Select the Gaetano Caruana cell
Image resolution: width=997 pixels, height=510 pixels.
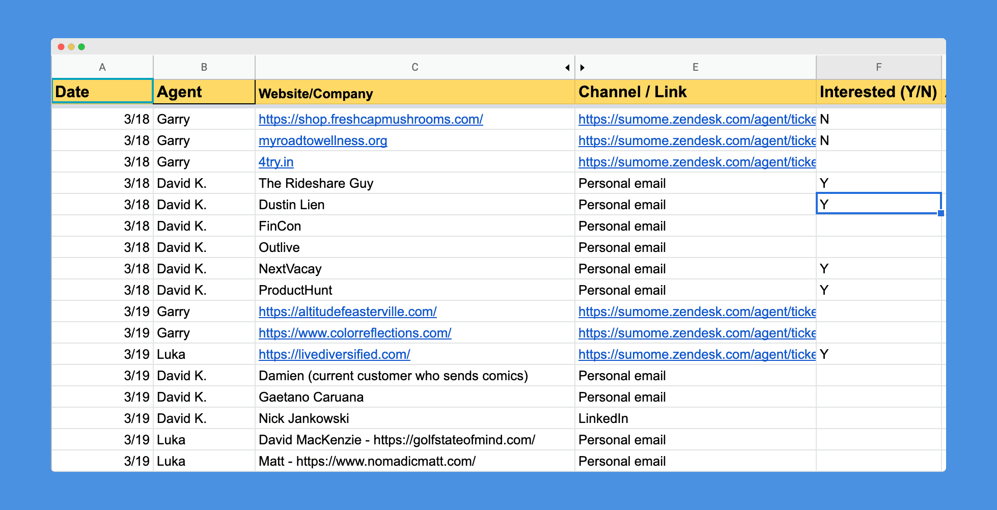coord(415,397)
